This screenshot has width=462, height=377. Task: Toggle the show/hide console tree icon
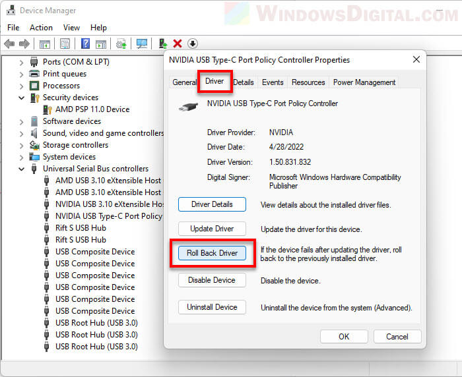(x=45, y=44)
